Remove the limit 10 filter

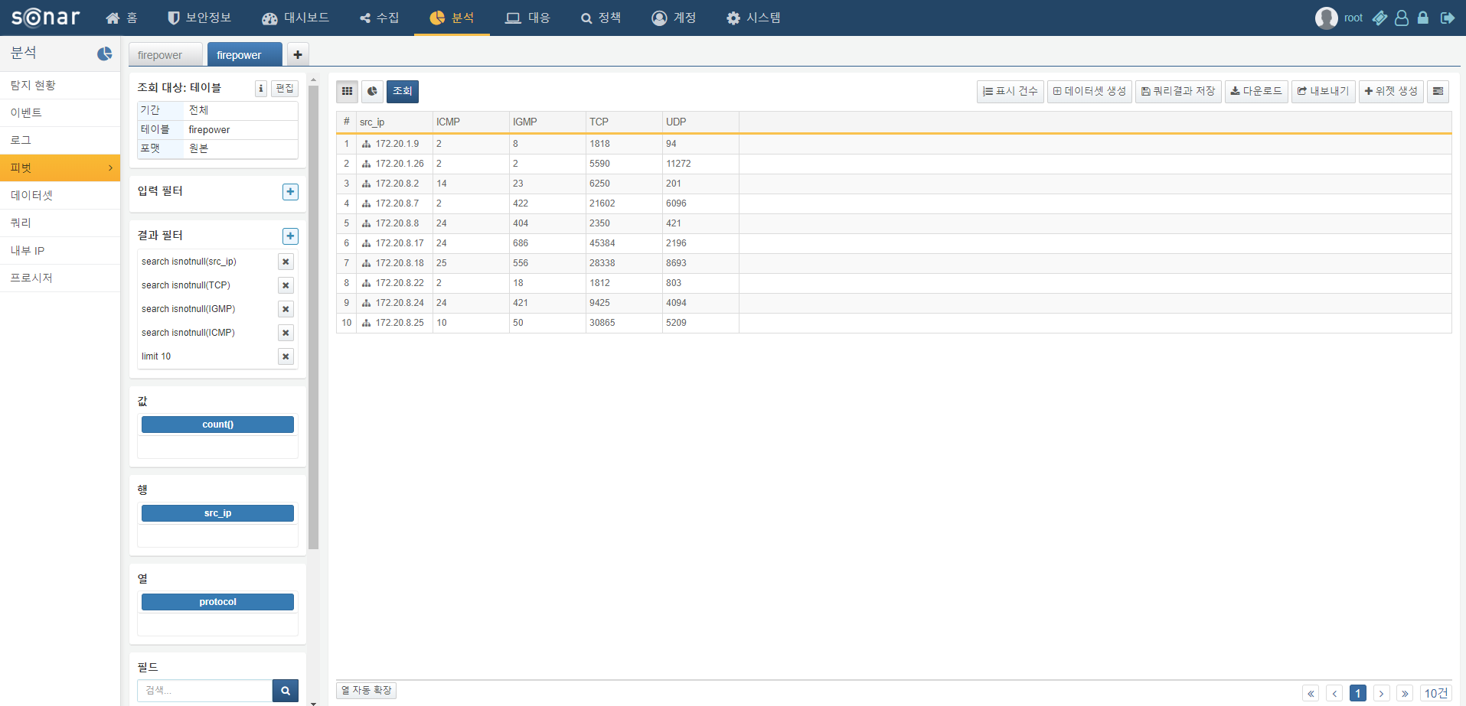(286, 356)
